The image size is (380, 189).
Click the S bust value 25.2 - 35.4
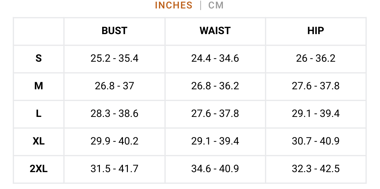(x=114, y=58)
